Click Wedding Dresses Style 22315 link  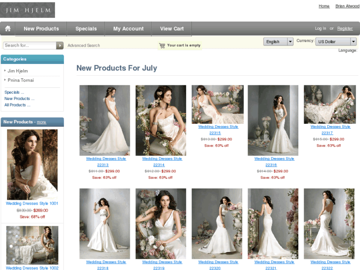coord(218,130)
